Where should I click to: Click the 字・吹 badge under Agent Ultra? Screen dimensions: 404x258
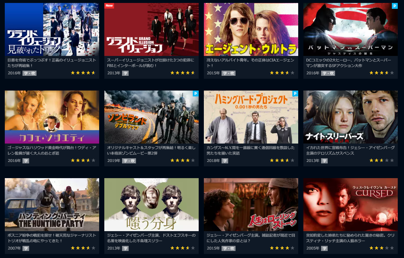[x=229, y=73]
